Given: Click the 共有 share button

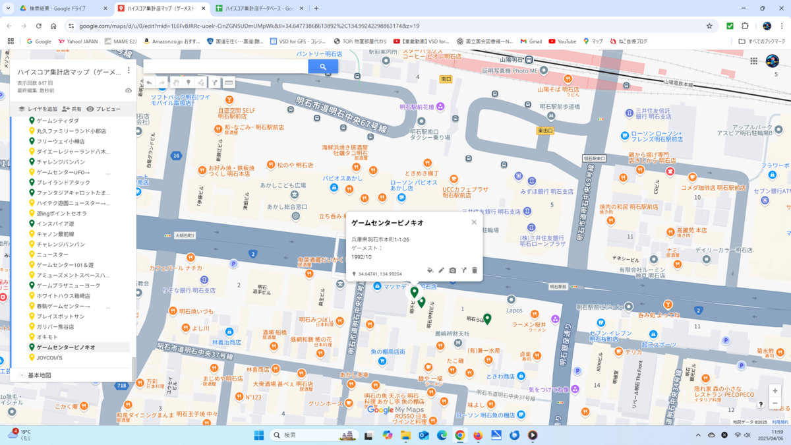Looking at the screenshot, I should click(72, 109).
